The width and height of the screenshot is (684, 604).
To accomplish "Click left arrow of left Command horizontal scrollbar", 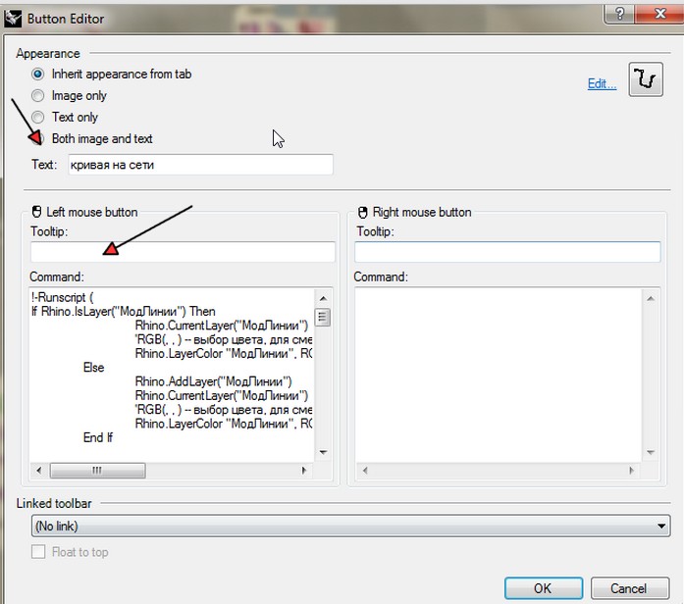I will [39, 471].
